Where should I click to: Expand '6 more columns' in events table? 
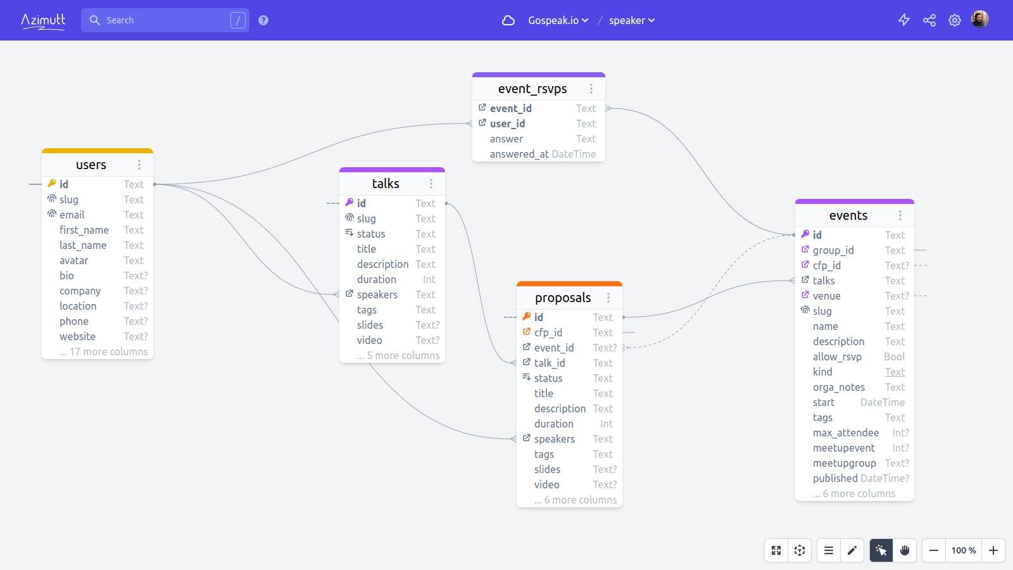coord(854,493)
